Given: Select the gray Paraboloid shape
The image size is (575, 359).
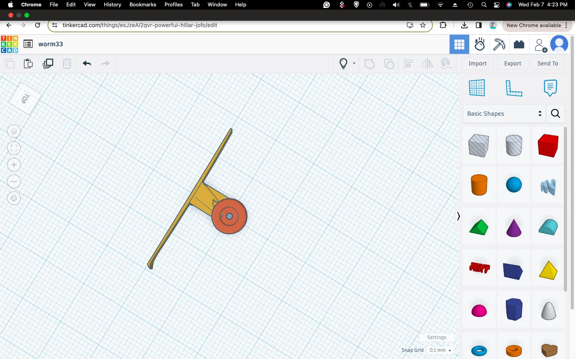Looking at the screenshot, I should pyautogui.click(x=549, y=310).
